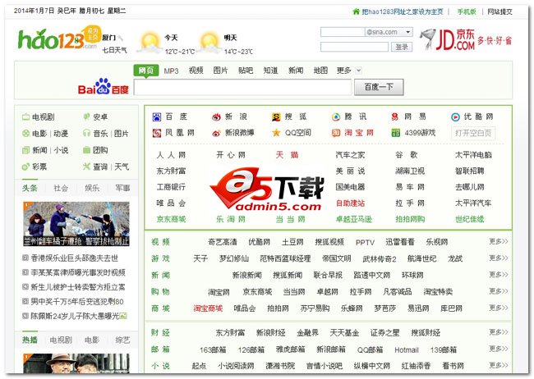The width and height of the screenshot is (534, 379).
Task: Click the email password input field
Action: pyautogui.click(x=354, y=47)
